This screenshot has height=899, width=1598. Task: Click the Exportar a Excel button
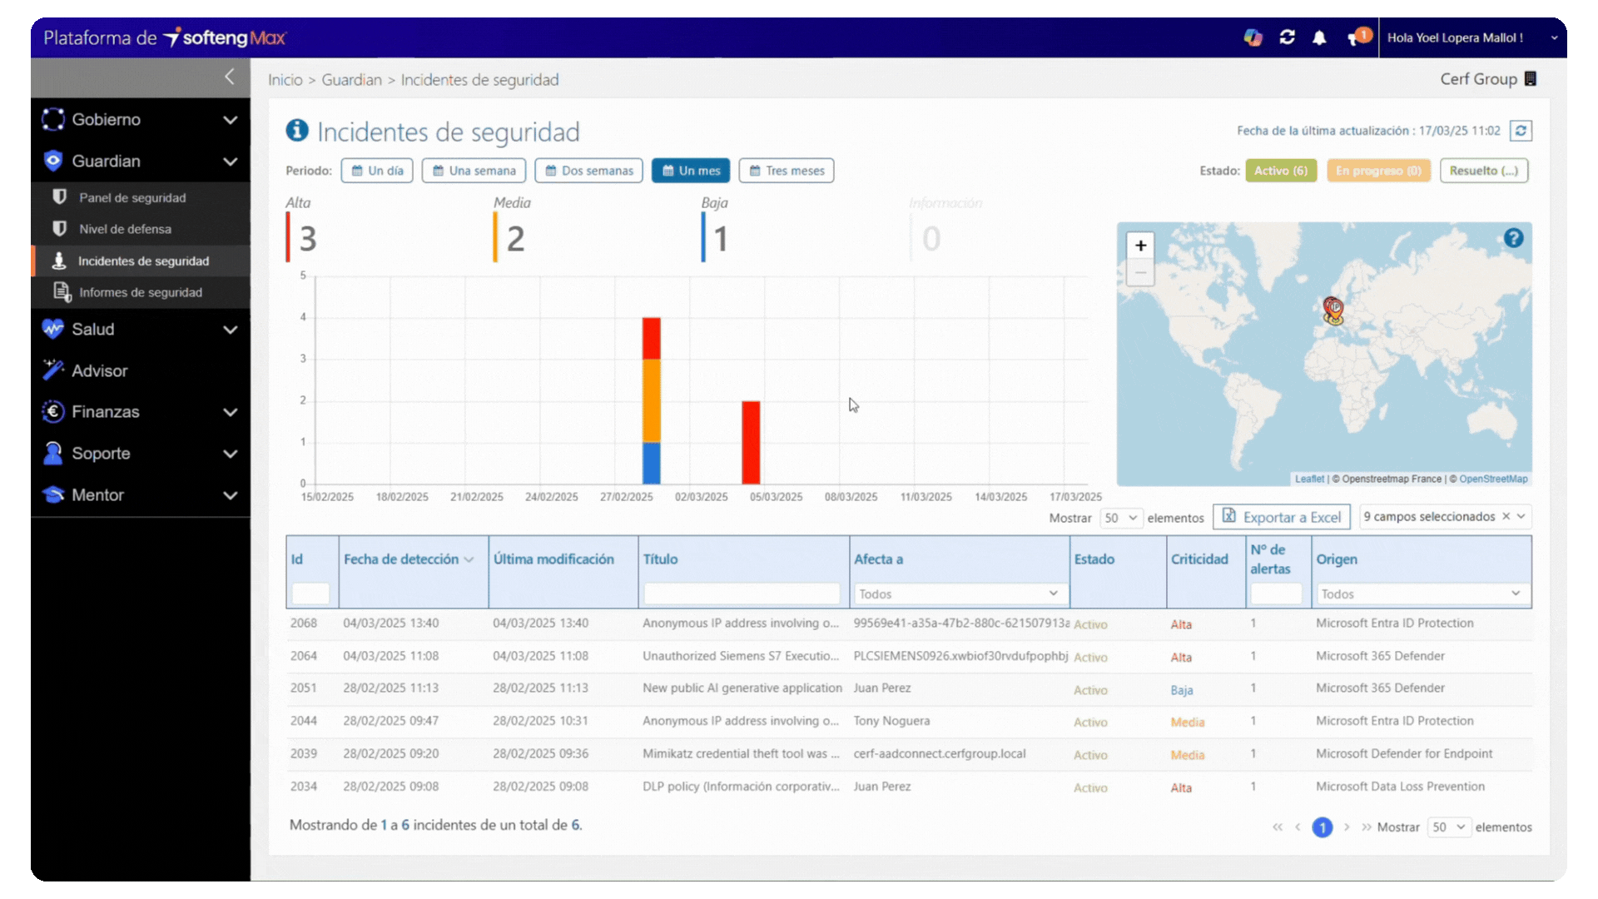[x=1282, y=517]
